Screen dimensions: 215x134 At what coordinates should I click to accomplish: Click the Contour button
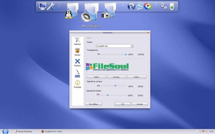coord(116,77)
